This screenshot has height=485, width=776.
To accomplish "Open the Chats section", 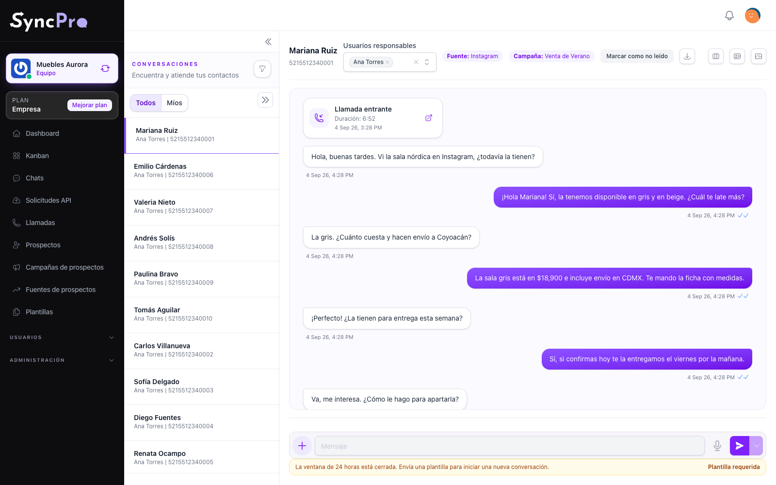I will pyautogui.click(x=62, y=178).
